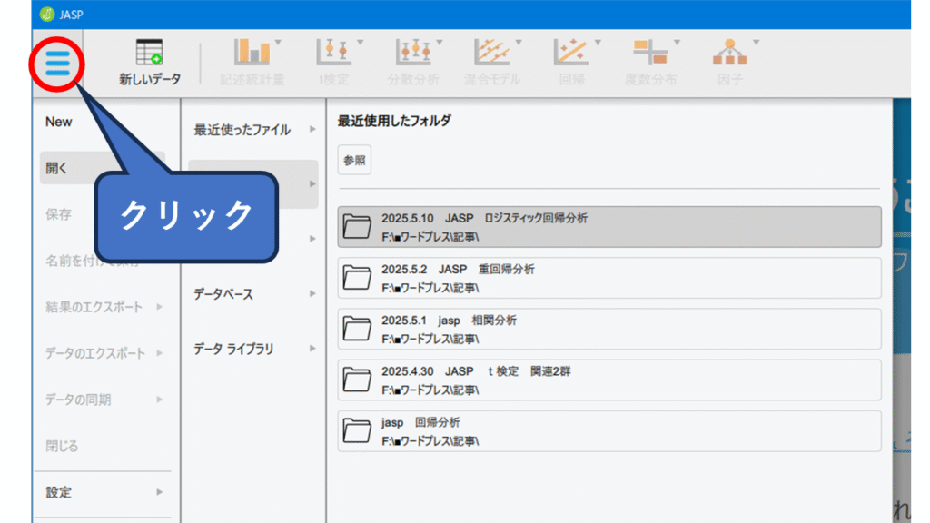Expand the 記述統計量 dropdown arrow
Image resolution: width=930 pixels, height=523 pixels.
pos(278,43)
